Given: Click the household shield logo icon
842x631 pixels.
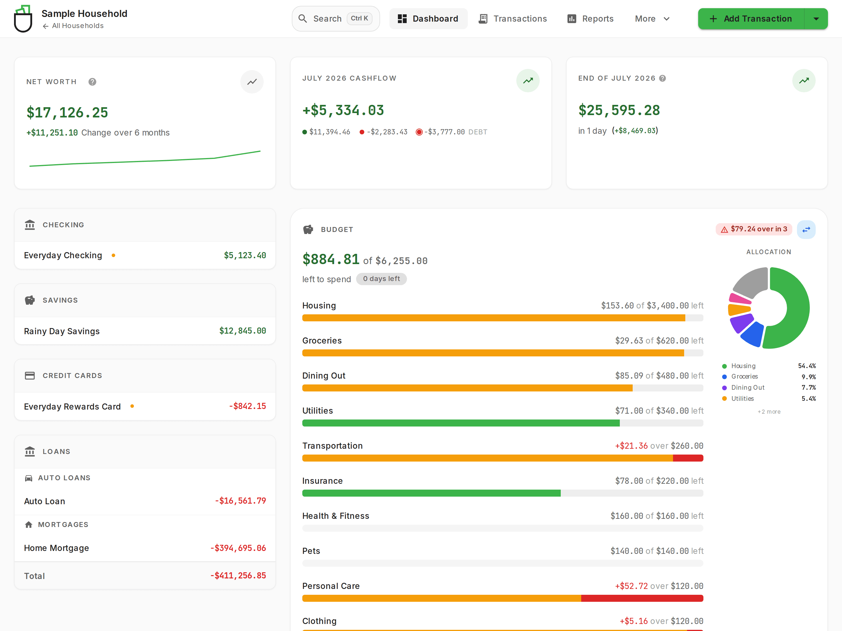Looking at the screenshot, I should pyautogui.click(x=23, y=19).
